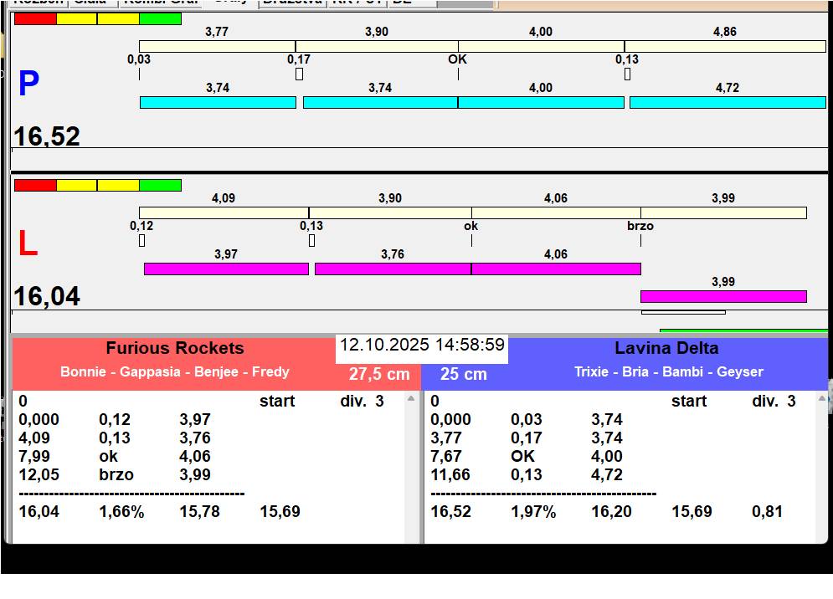The height and width of the screenshot is (599, 833).
Task: Click the red start light in lane P
Action: pos(35,18)
